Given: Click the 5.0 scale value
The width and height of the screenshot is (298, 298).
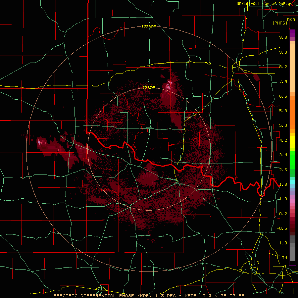Looking at the screenshot, I should pos(283,125).
